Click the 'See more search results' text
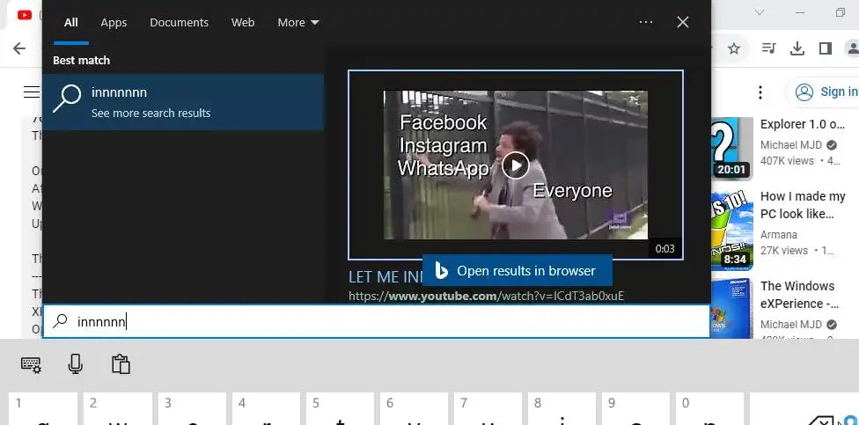This screenshot has width=859, height=425. click(151, 114)
